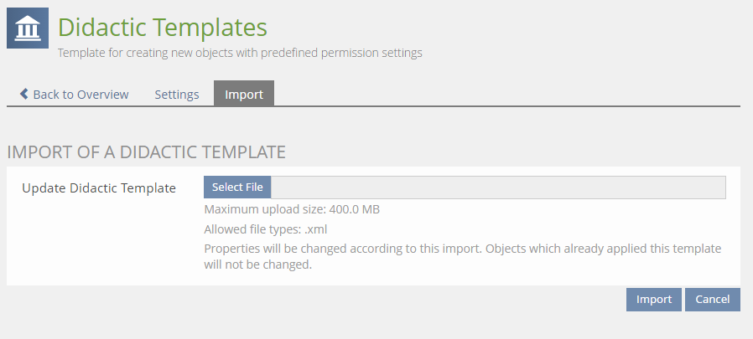Click the subtitle about predefined permission settings
Image resolution: width=753 pixels, height=339 pixels.
point(240,53)
